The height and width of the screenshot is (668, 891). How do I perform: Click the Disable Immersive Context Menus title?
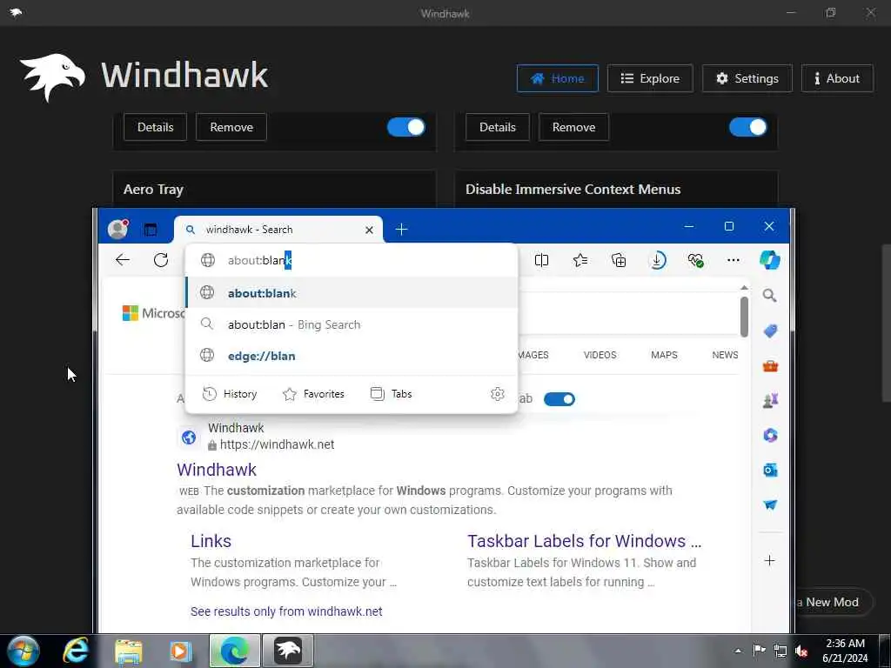(x=573, y=189)
